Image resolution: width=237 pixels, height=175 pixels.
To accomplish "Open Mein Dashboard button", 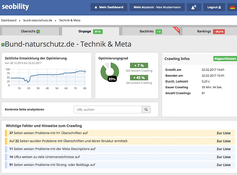I will pyautogui.click(x=109, y=7).
